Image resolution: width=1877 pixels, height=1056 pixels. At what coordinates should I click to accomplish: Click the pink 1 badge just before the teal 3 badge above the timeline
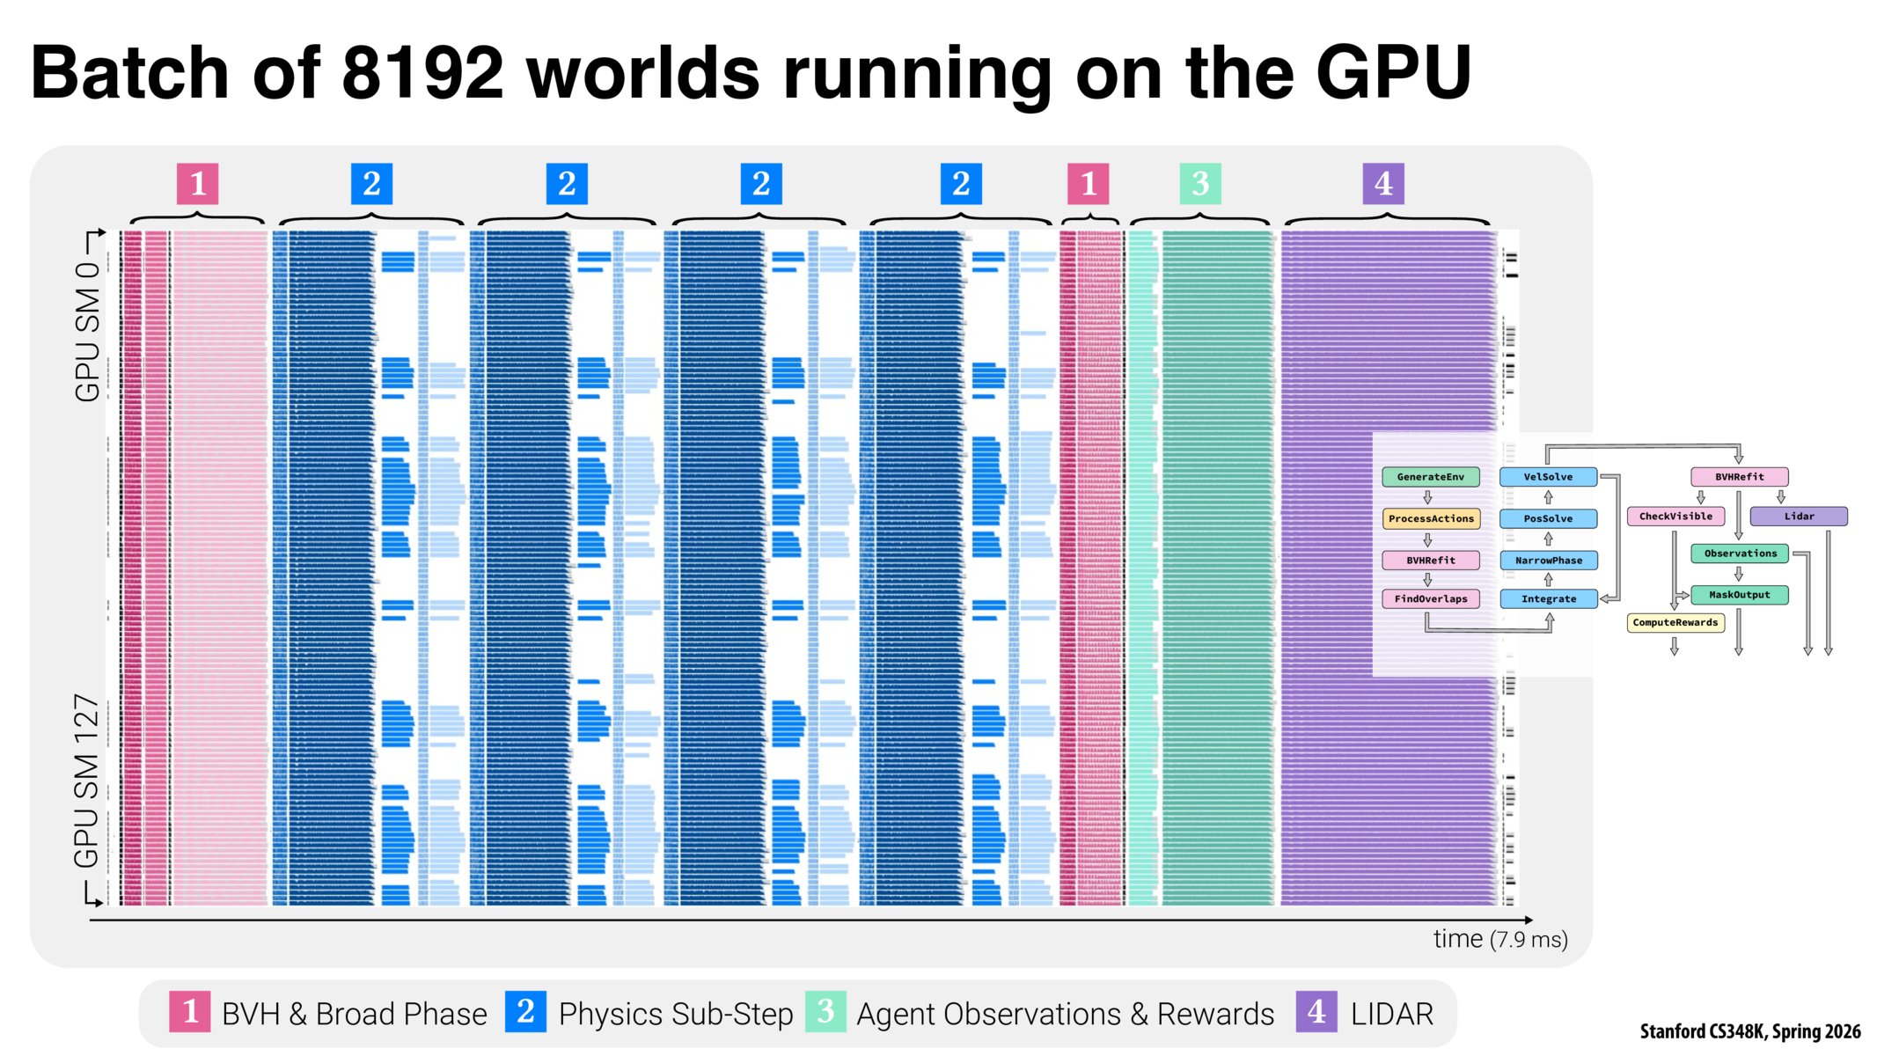click(1089, 184)
